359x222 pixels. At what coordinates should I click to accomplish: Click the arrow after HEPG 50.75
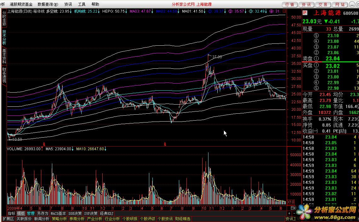(126, 11)
